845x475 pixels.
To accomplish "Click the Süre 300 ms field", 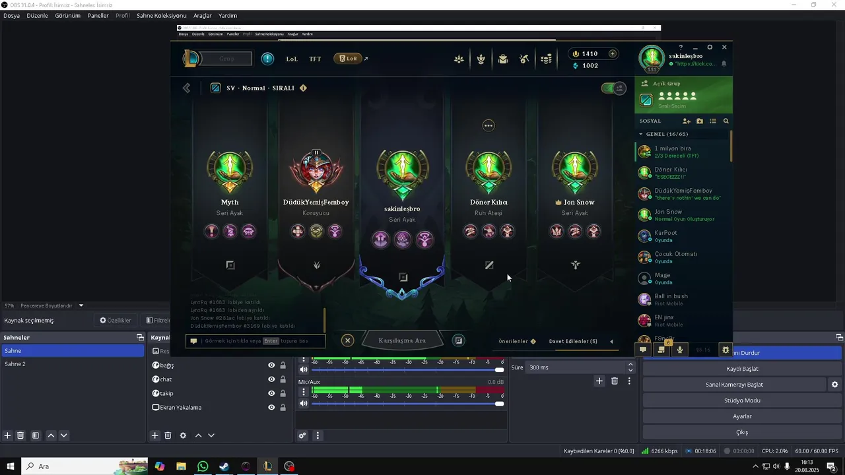I will (574, 367).
